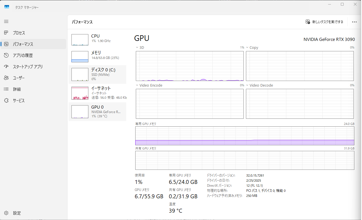Open the サービス page
Viewport: 362px width, 220px height.
(x=19, y=100)
